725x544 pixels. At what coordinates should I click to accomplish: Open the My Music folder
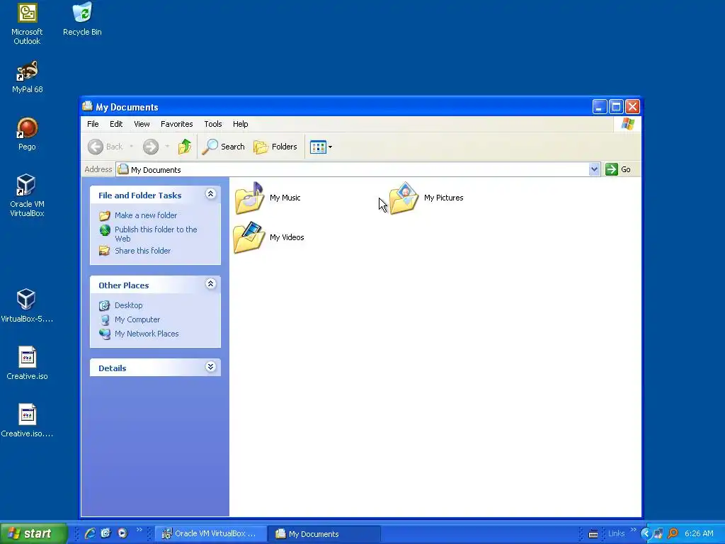(268, 198)
